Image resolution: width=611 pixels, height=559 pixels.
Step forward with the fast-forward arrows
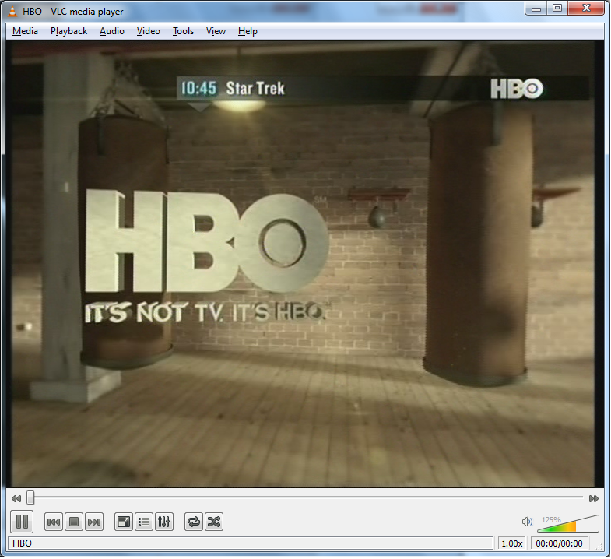(x=593, y=498)
